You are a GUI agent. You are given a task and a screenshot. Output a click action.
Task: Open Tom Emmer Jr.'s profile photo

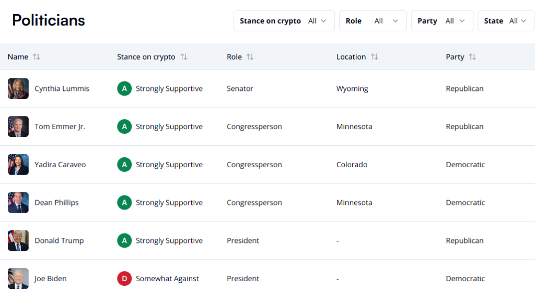(18, 126)
